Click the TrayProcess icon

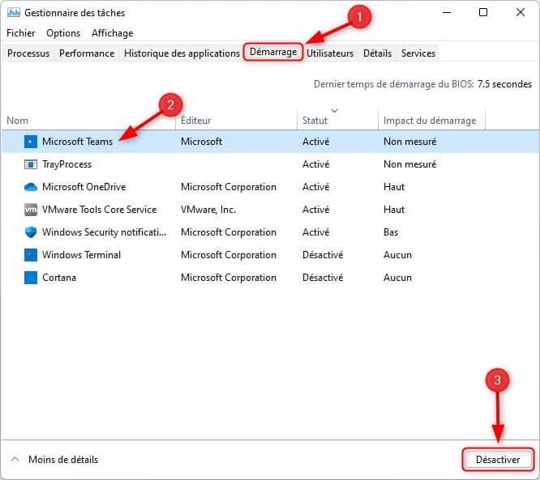pyautogui.click(x=31, y=164)
